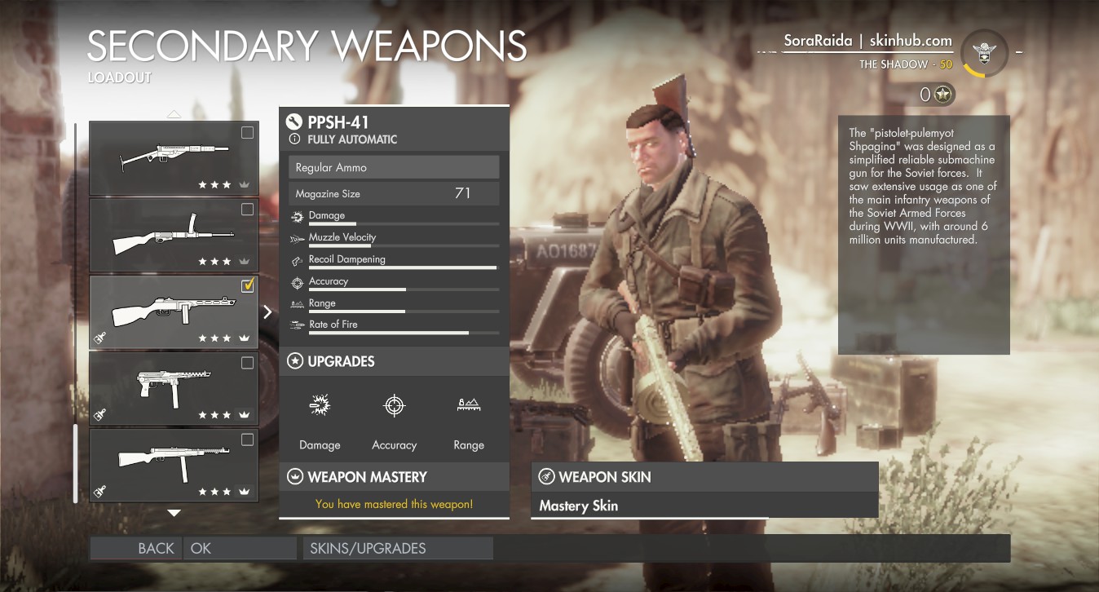Select the Range upgrade icon

(x=469, y=404)
